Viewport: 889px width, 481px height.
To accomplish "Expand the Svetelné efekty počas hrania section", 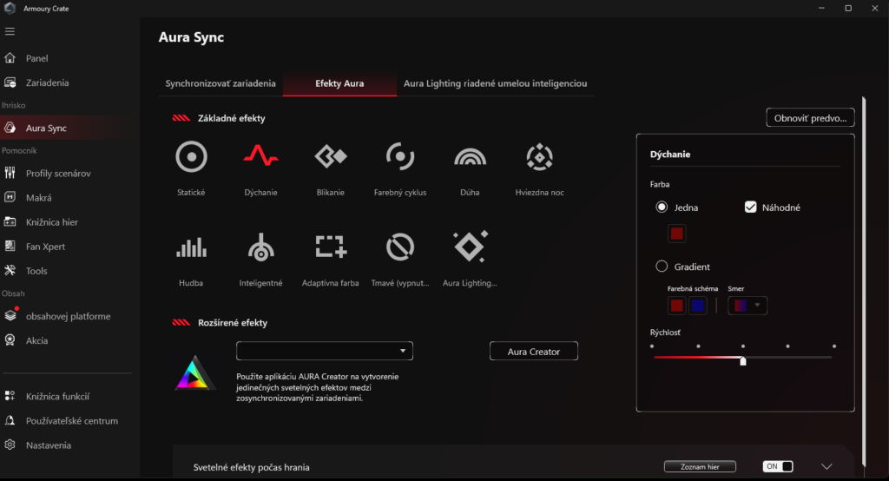I will pos(826,466).
